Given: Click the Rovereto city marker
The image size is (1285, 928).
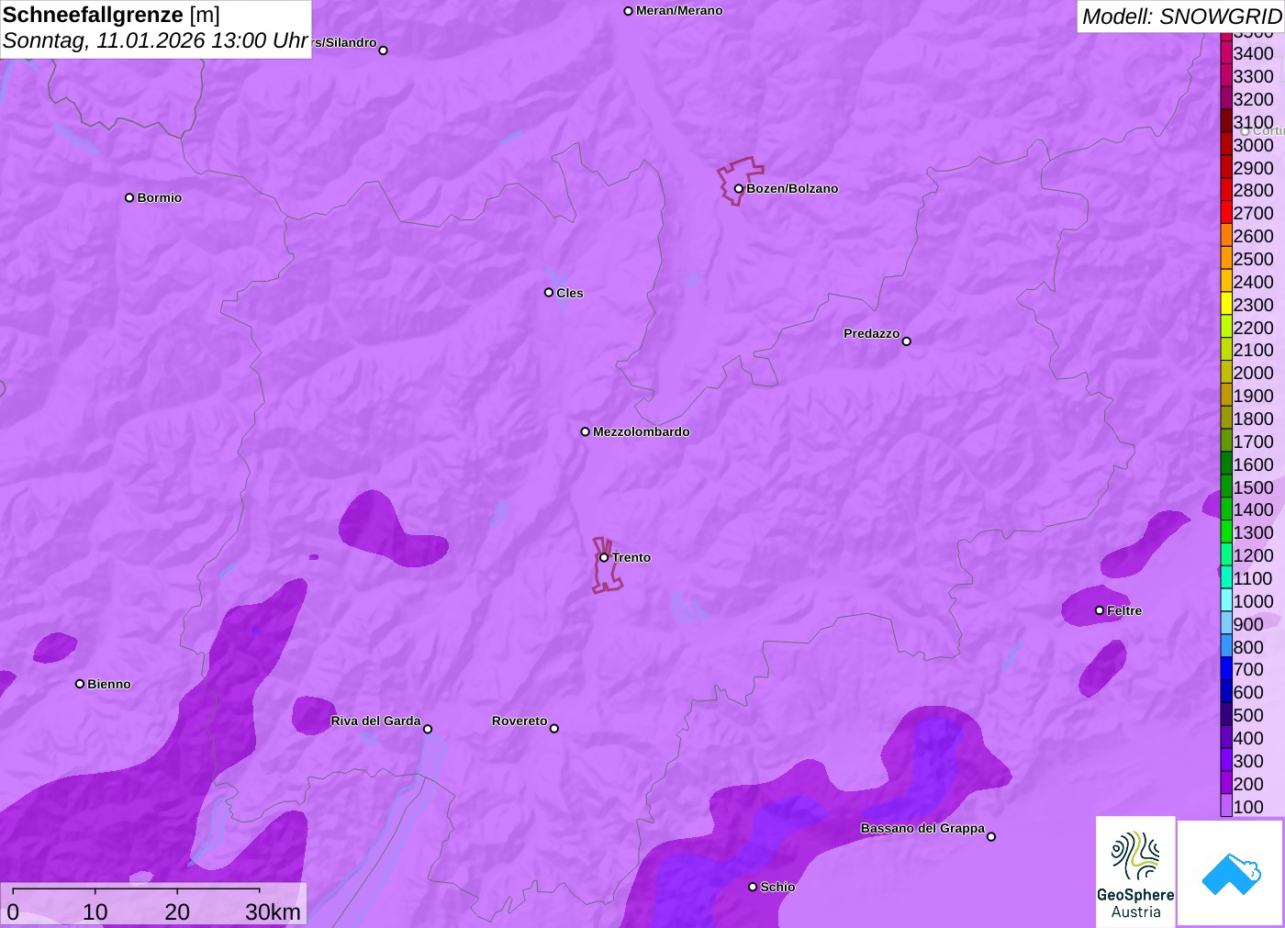Looking at the screenshot, I should pyautogui.click(x=554, y=729).
